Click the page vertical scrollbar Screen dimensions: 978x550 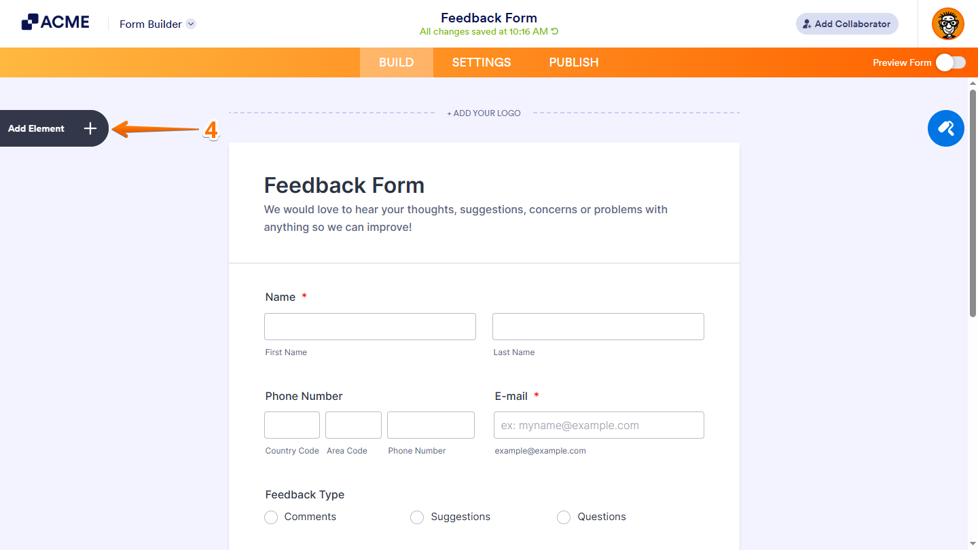point(973,204)
